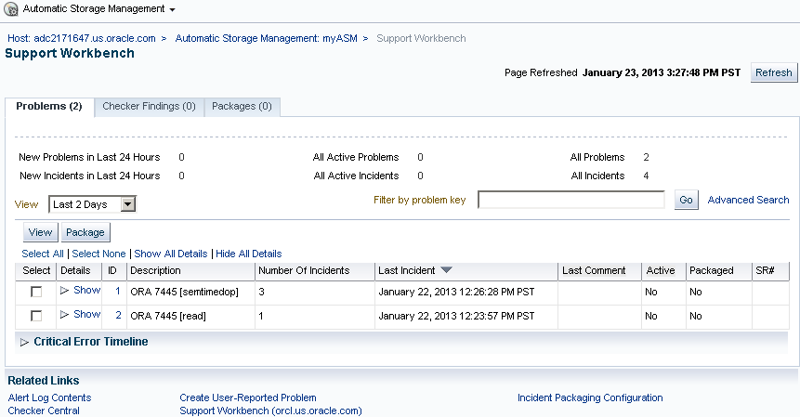Switch to Problems (2) tab
This screenshot has height=417, width=800.
[x=49, y=106]
